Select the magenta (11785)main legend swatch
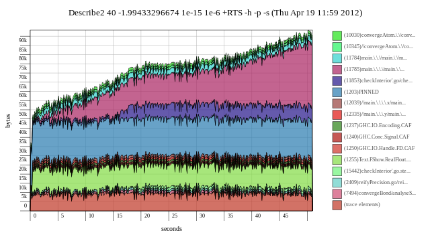Image resolution: width=430 pixels, height=241 pixels. pyautogui.click(x=337, y=70)
